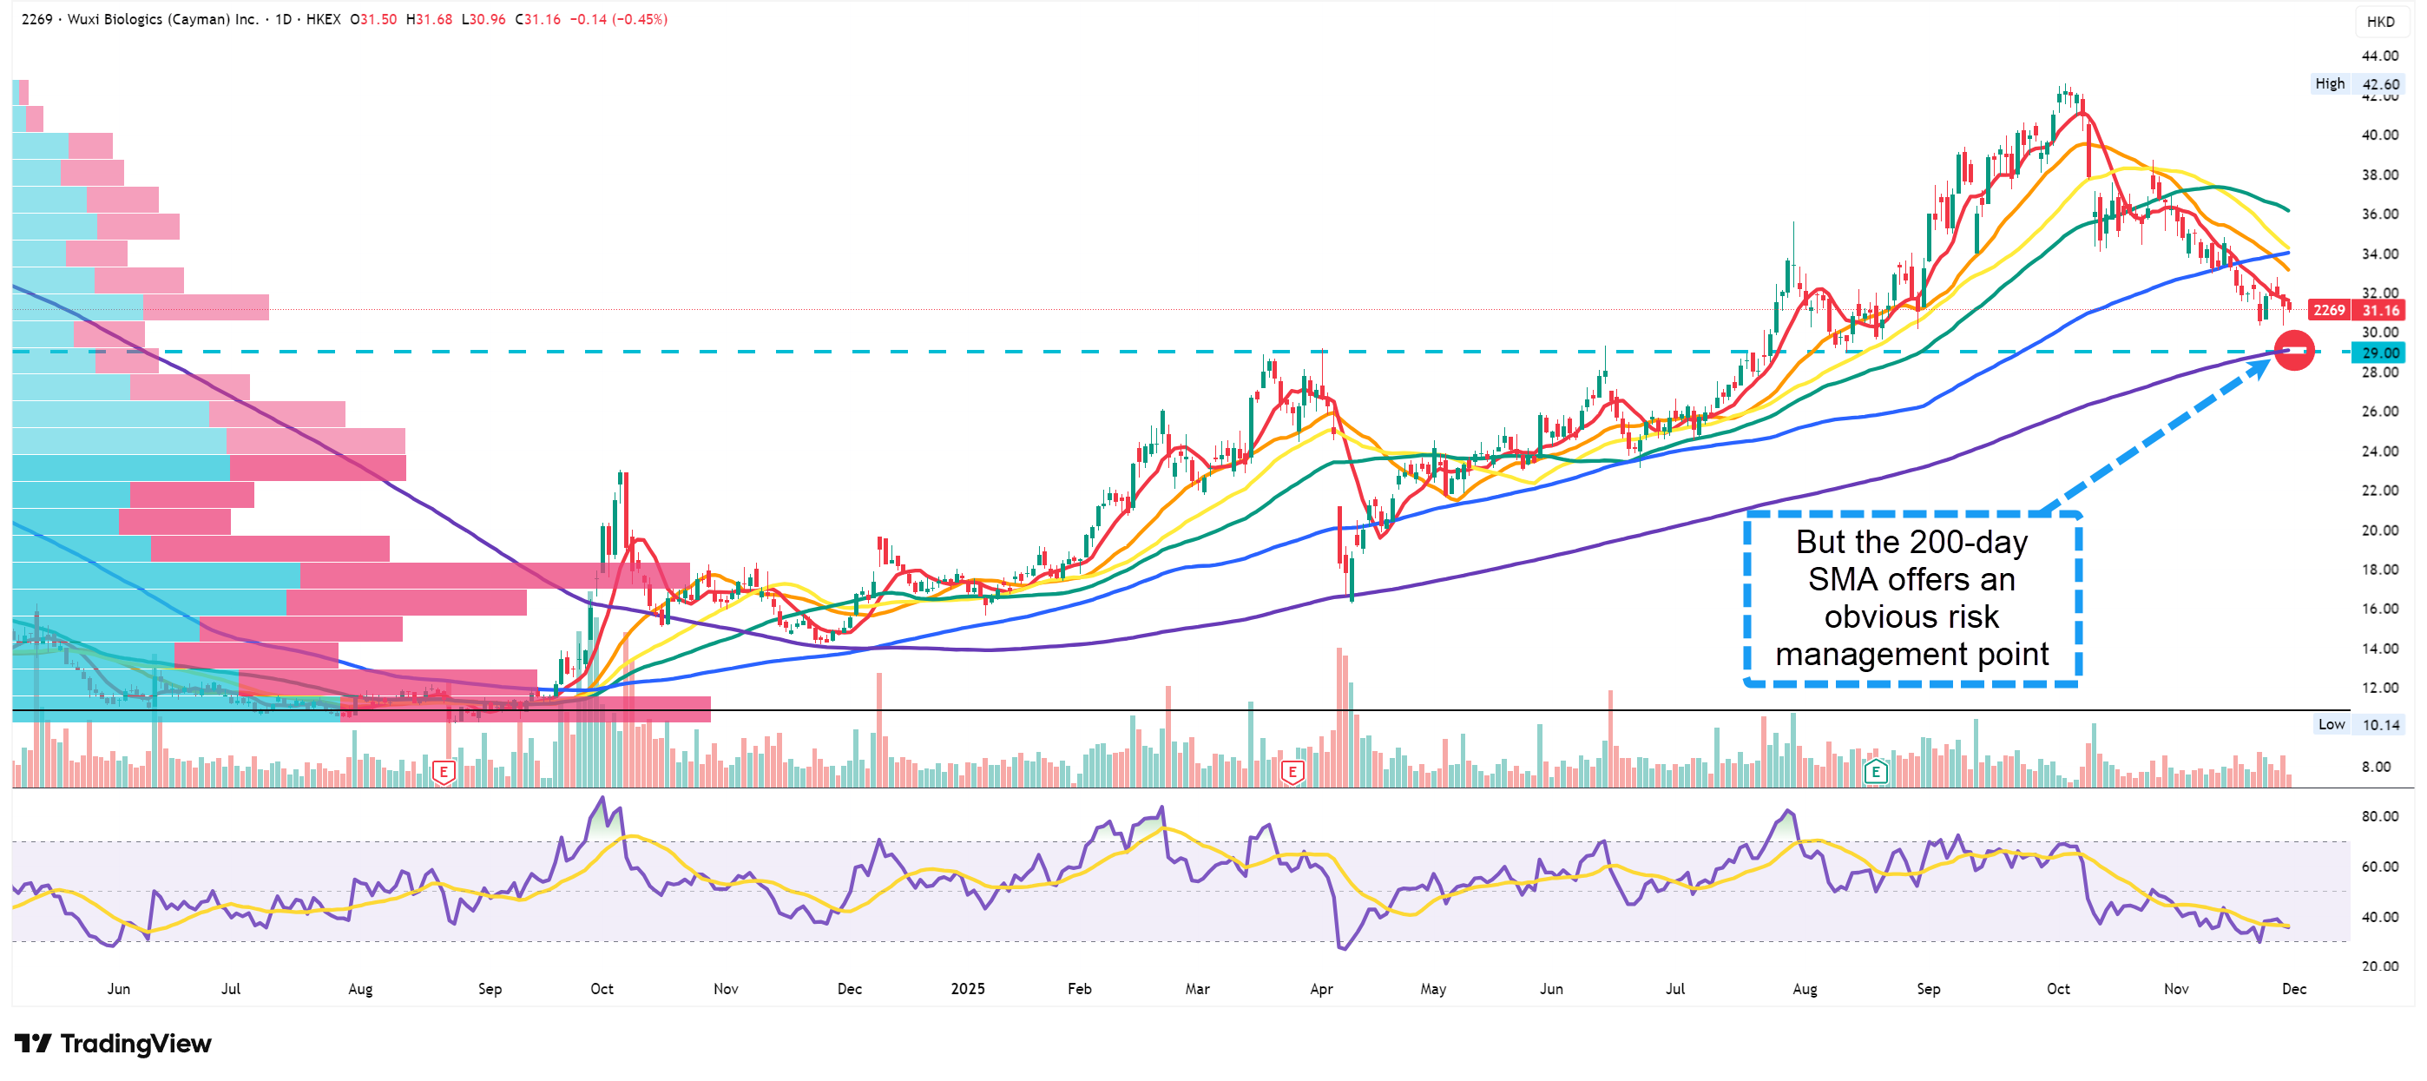2427x1081 pixels.
Task: Click the 80.00 level on the RSI scale
Action: pos(2380,816)
